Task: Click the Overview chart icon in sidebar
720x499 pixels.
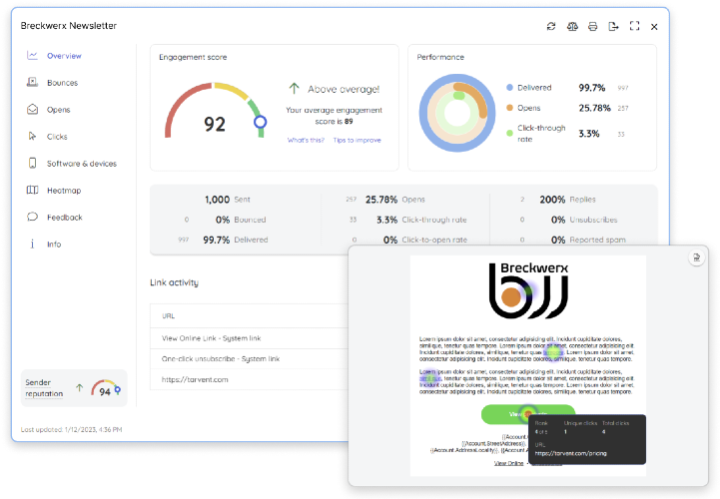Action: coord(32,55)
